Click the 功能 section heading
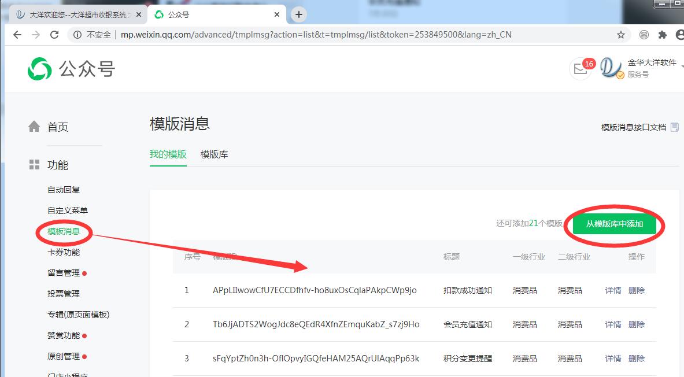The width and height of the screenshot is (684, 377). (58, 165)
